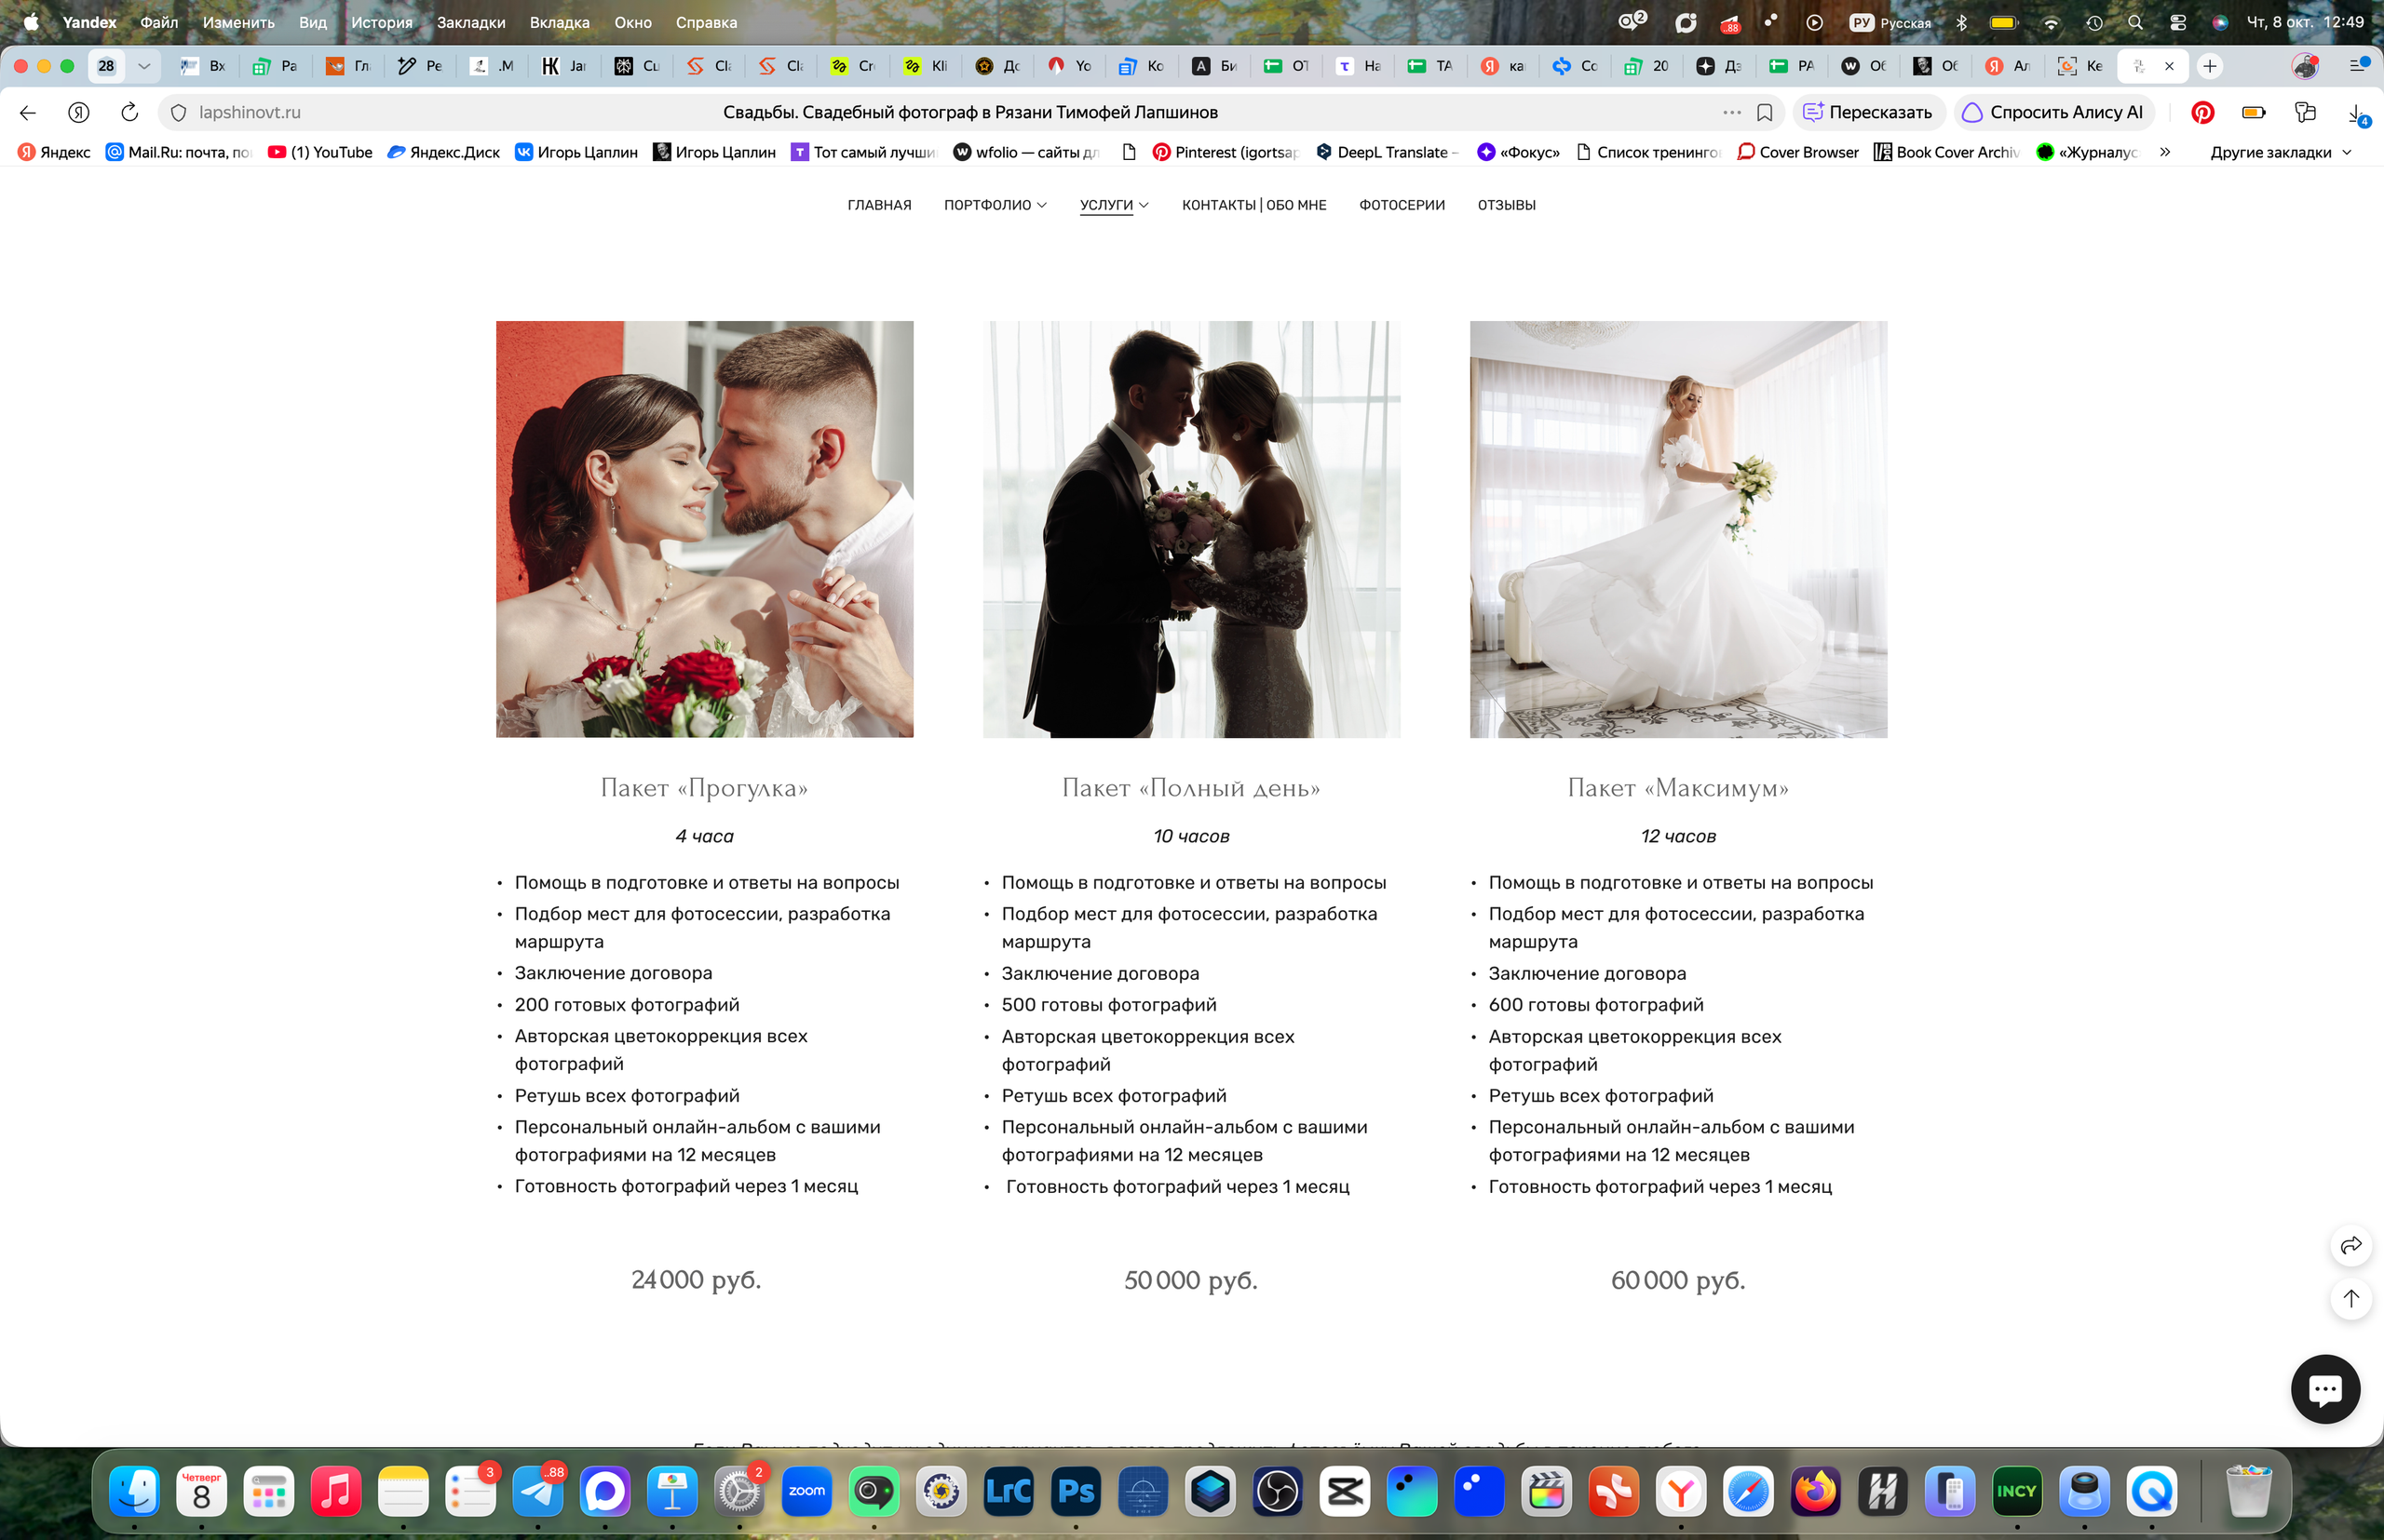
Task: Open the downloads icon in toolbar
Action: coord(2357,113)
